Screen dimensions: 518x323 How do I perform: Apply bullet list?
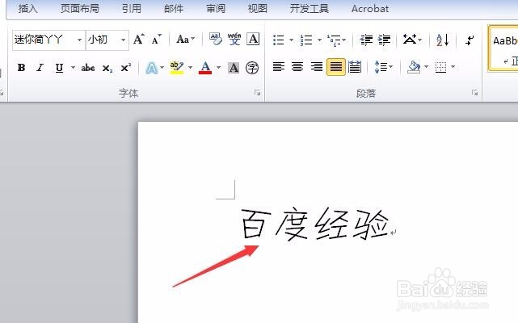tap(279, 40)
